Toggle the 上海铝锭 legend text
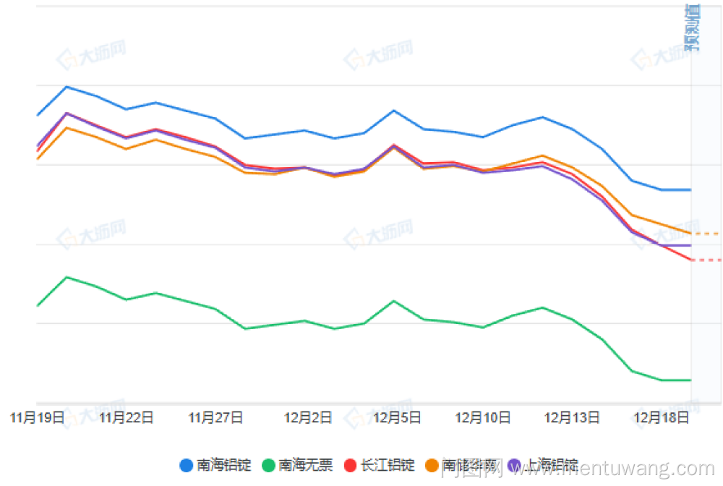 552,465
